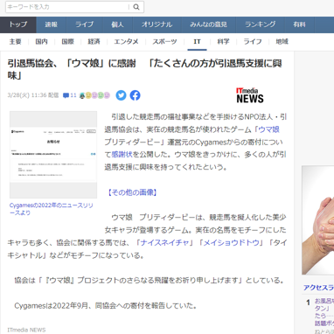
Task: Select the 主要 category
Action: (x=15, y=42)
